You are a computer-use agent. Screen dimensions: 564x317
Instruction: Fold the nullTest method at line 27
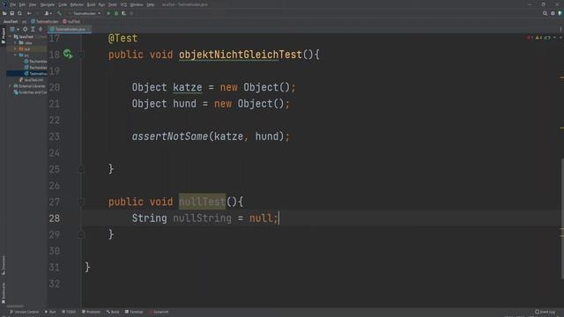81,202
